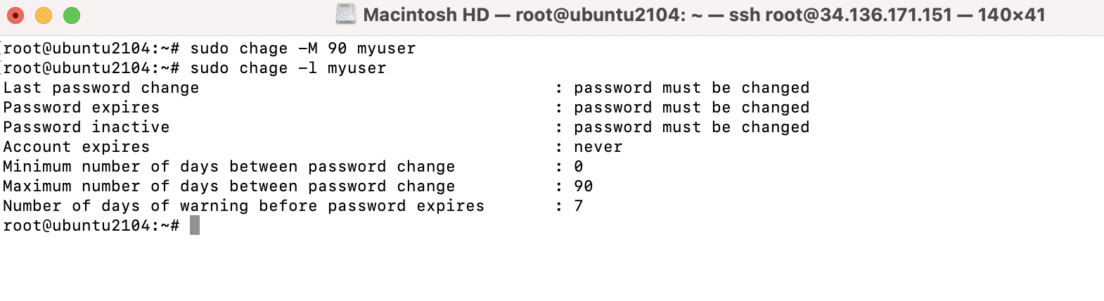This screenshot has width=1104, height=301.
Task: Click the 'sudo chage -M 90 myuser' command line
Action: pos(303,49)
